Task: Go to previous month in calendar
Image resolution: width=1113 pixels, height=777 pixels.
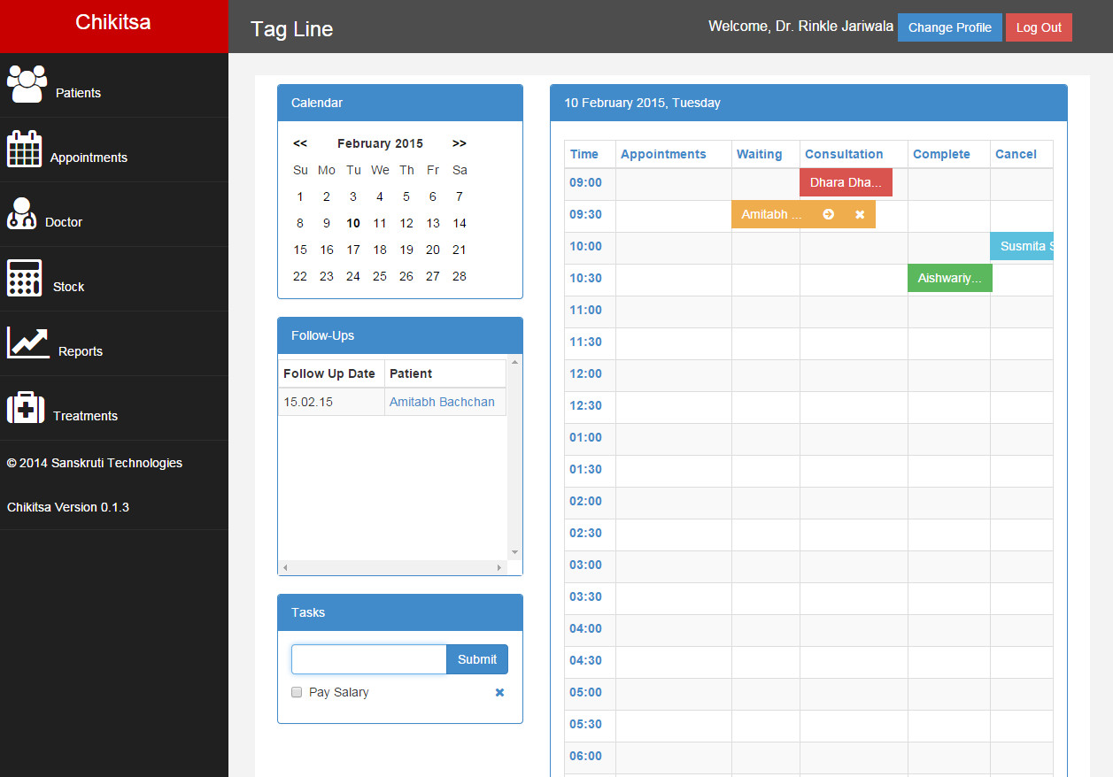Action: tap(300, 143)
